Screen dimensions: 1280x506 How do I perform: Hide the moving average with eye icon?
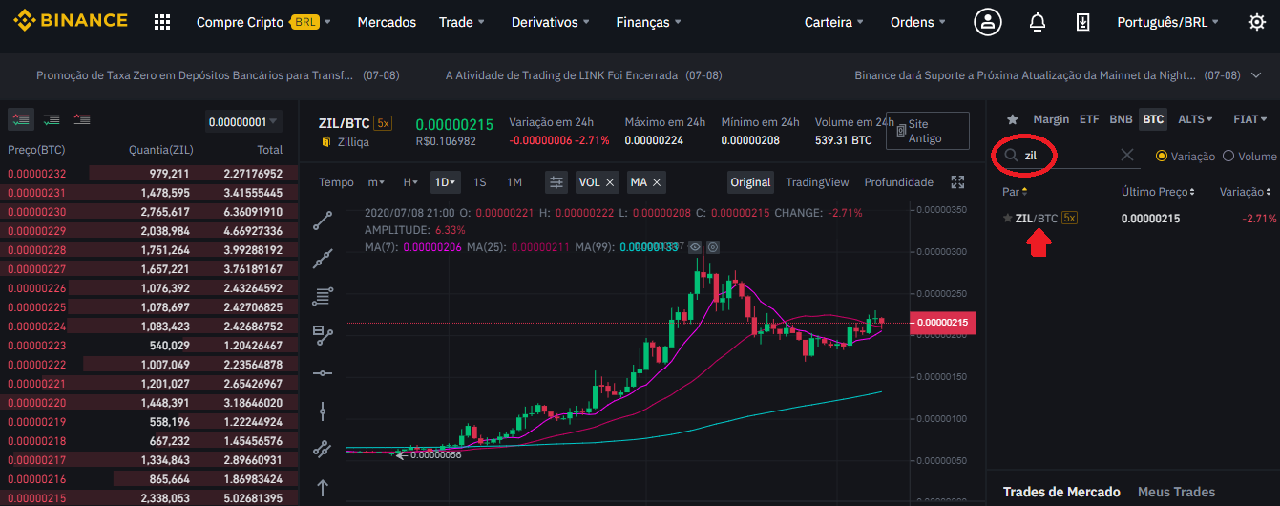point(696,247)
